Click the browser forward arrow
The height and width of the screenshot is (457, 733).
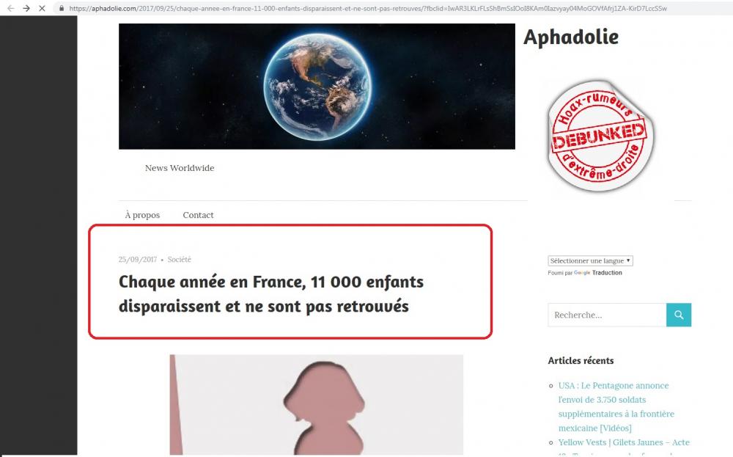(x=26, y=8)
